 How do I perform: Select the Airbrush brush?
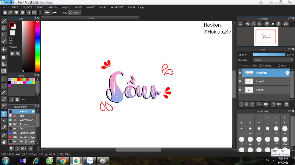pos(22,124)
